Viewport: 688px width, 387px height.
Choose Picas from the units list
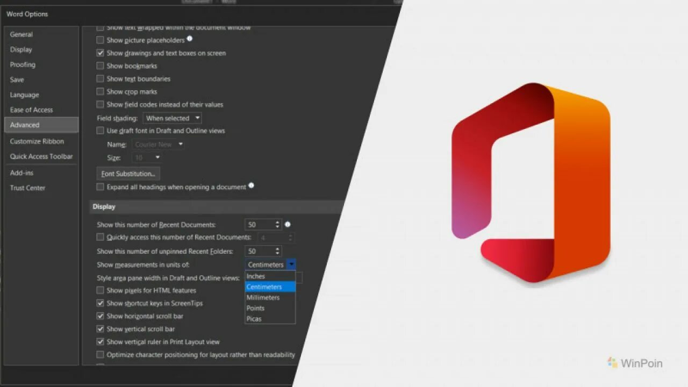point(270,319)
